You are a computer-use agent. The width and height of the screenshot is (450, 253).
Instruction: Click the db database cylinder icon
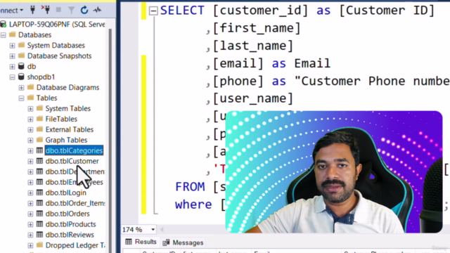(21, 66)
